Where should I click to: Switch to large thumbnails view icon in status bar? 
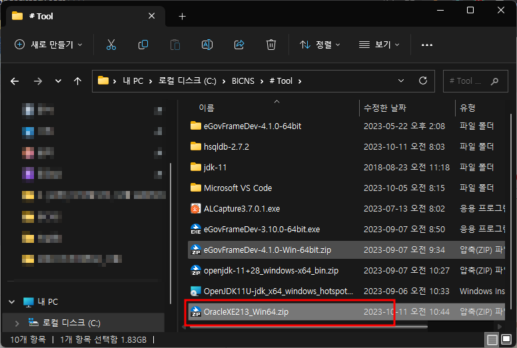point(506,339)
